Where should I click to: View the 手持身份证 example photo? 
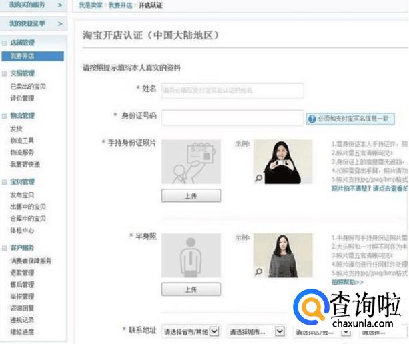(283, 161)
